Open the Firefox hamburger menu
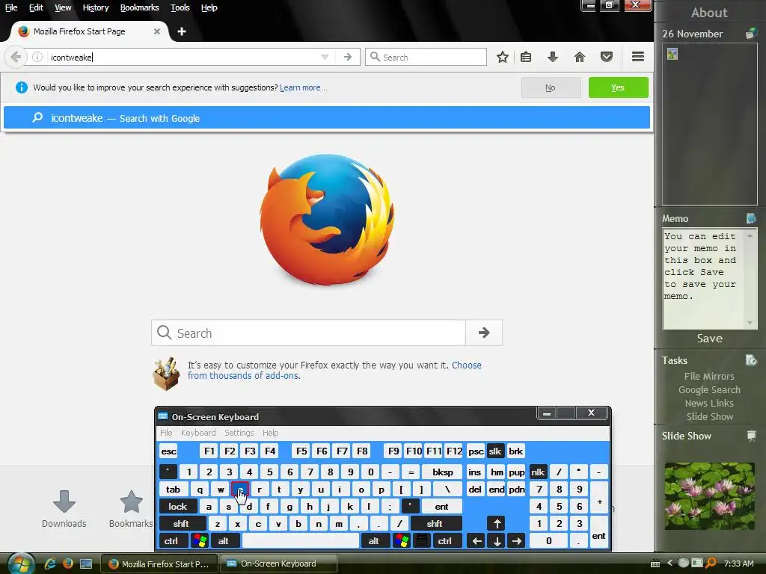Image resolution: width=766 pixels, height=574 pixels. (637, 57)
